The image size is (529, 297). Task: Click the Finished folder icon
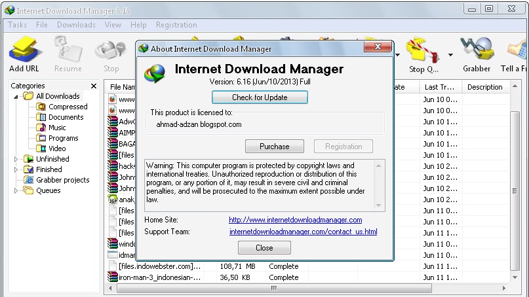coord(28,169)
